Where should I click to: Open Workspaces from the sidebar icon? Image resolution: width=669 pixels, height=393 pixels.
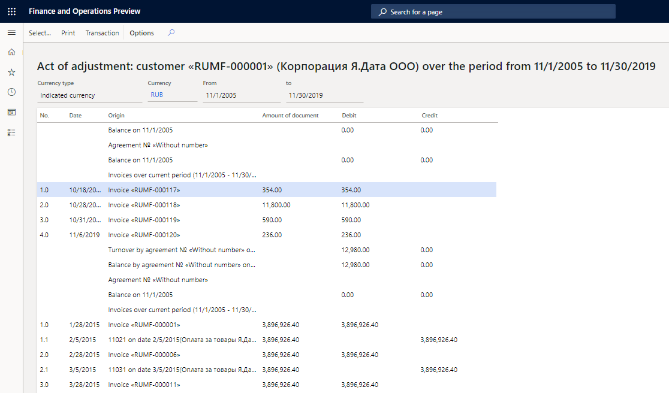(11, 111)
